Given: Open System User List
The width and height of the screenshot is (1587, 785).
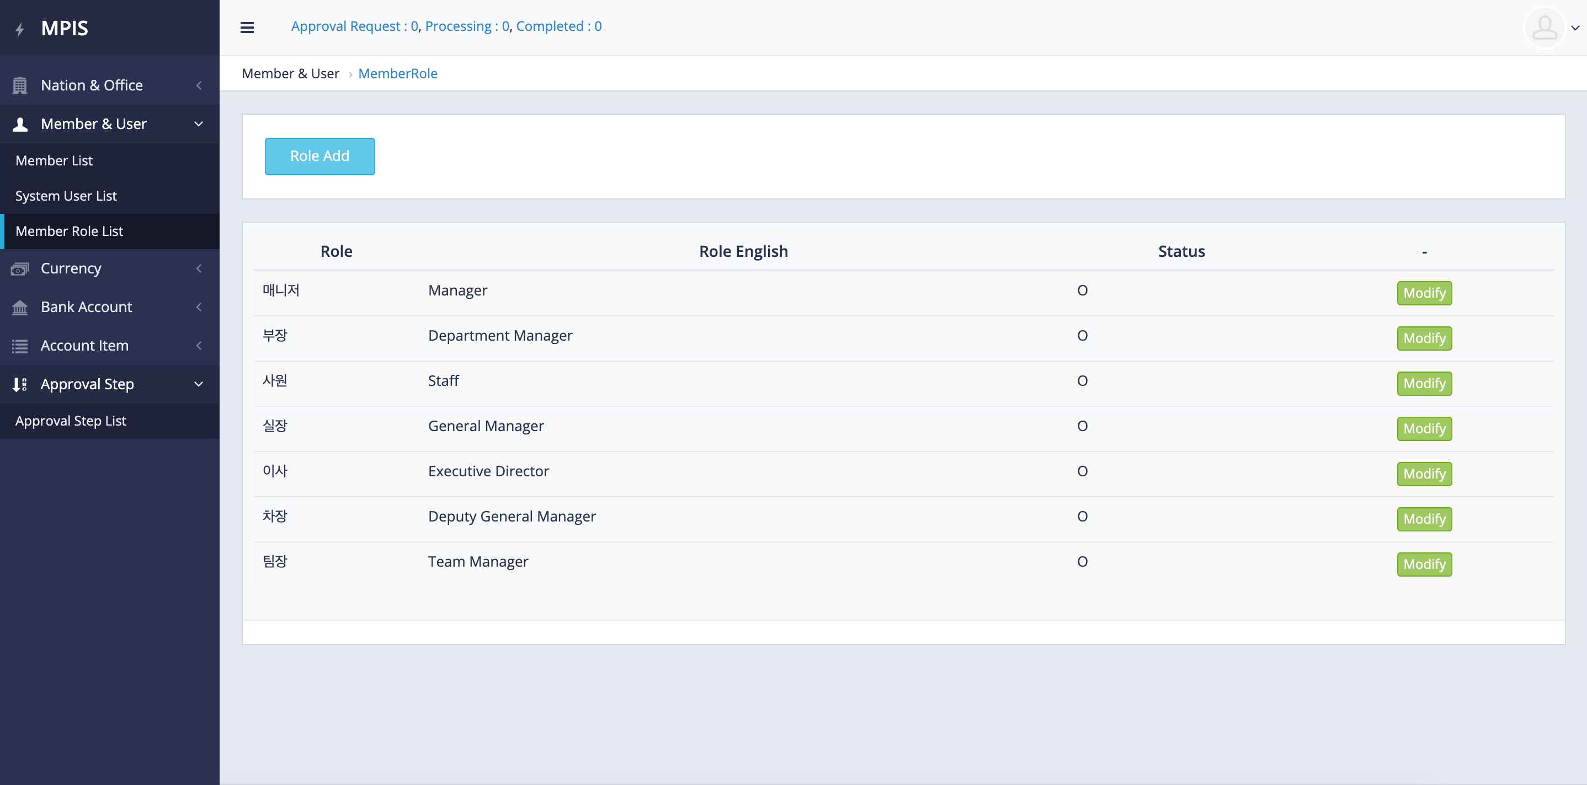Looking at the screenshot, I should 66,196.
